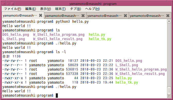Click the window title 'yamamoto@masashi: program'
This screenshot has height=100, width=173.
(x=93, y=4)
